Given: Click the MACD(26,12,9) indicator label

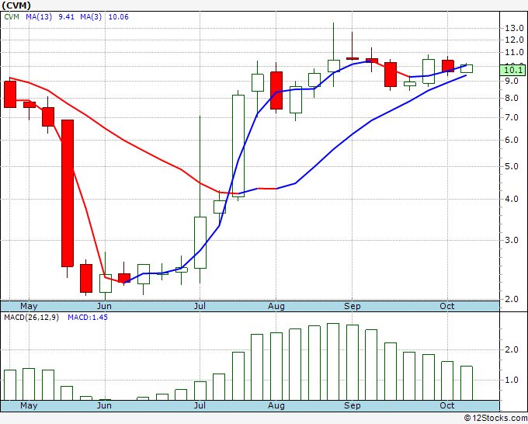Looking at the screenshot, I should click(31, 318).
